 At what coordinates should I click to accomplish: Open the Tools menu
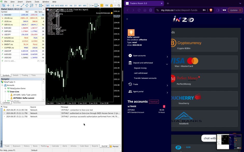(x=37, y=2)
